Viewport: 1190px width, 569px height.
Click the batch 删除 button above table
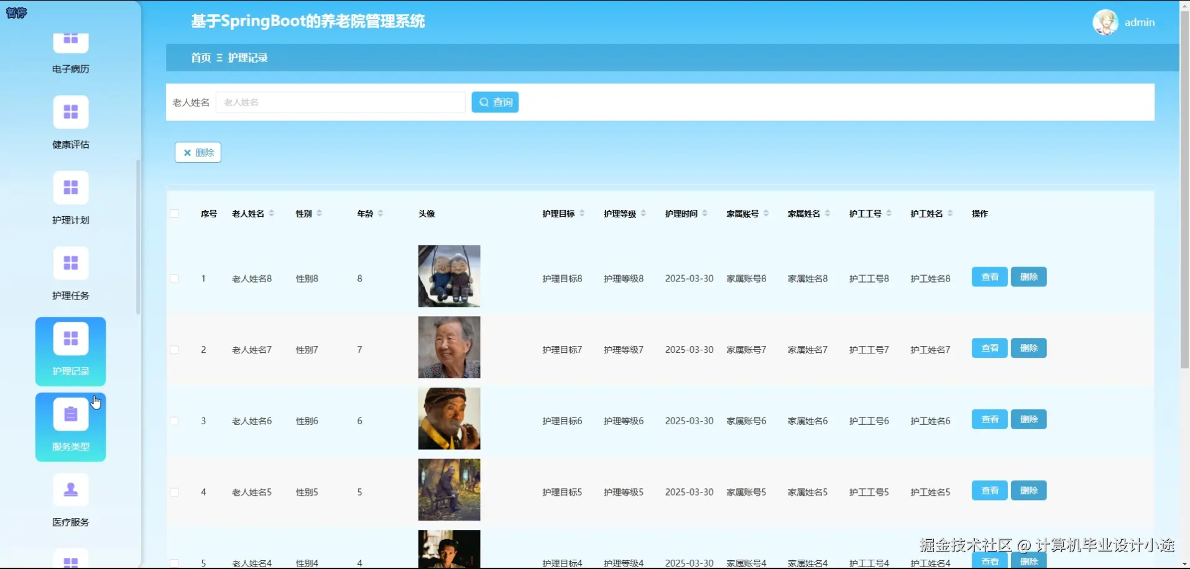198,153
